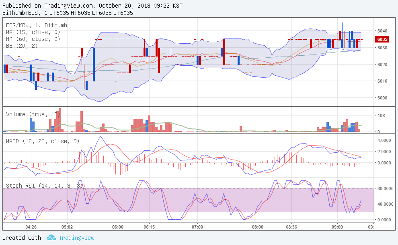Click the 07:00 time axis label
The image size is (398, 245).
197,227
